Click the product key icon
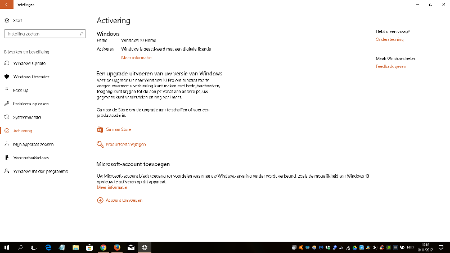This screenshot has height=253, width=450. pyautogui.click(x=100, y=144)
